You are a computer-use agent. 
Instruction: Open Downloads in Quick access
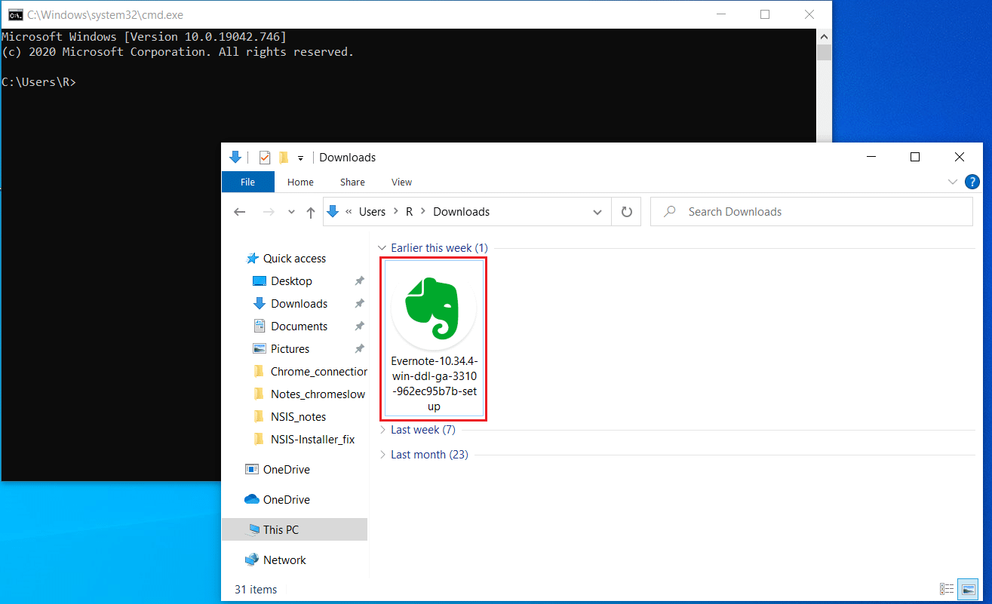(x=299, y=304)
